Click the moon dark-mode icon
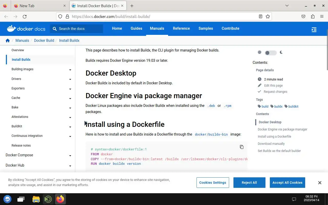This screenshot has height=205, width=328. [x=281, y=52]
